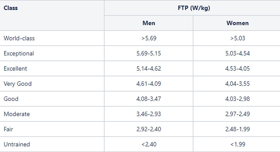The width and height of the screenshot is (280, 152).
Task: Click the men's >5,69 value
Action: (149, 38)
